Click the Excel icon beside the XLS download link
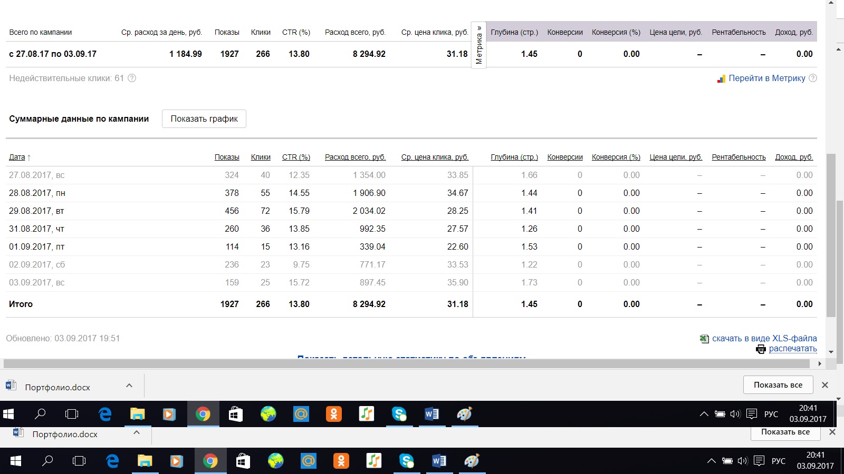The image size is (844, 474). tap(704, 339)
